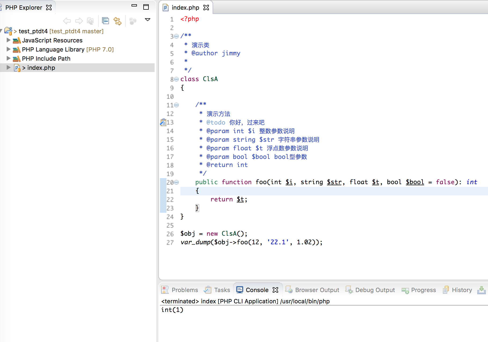The image size is (488, 342).
Task: Click the terminated index PHP CLI label
Action: tap(245, 301)
